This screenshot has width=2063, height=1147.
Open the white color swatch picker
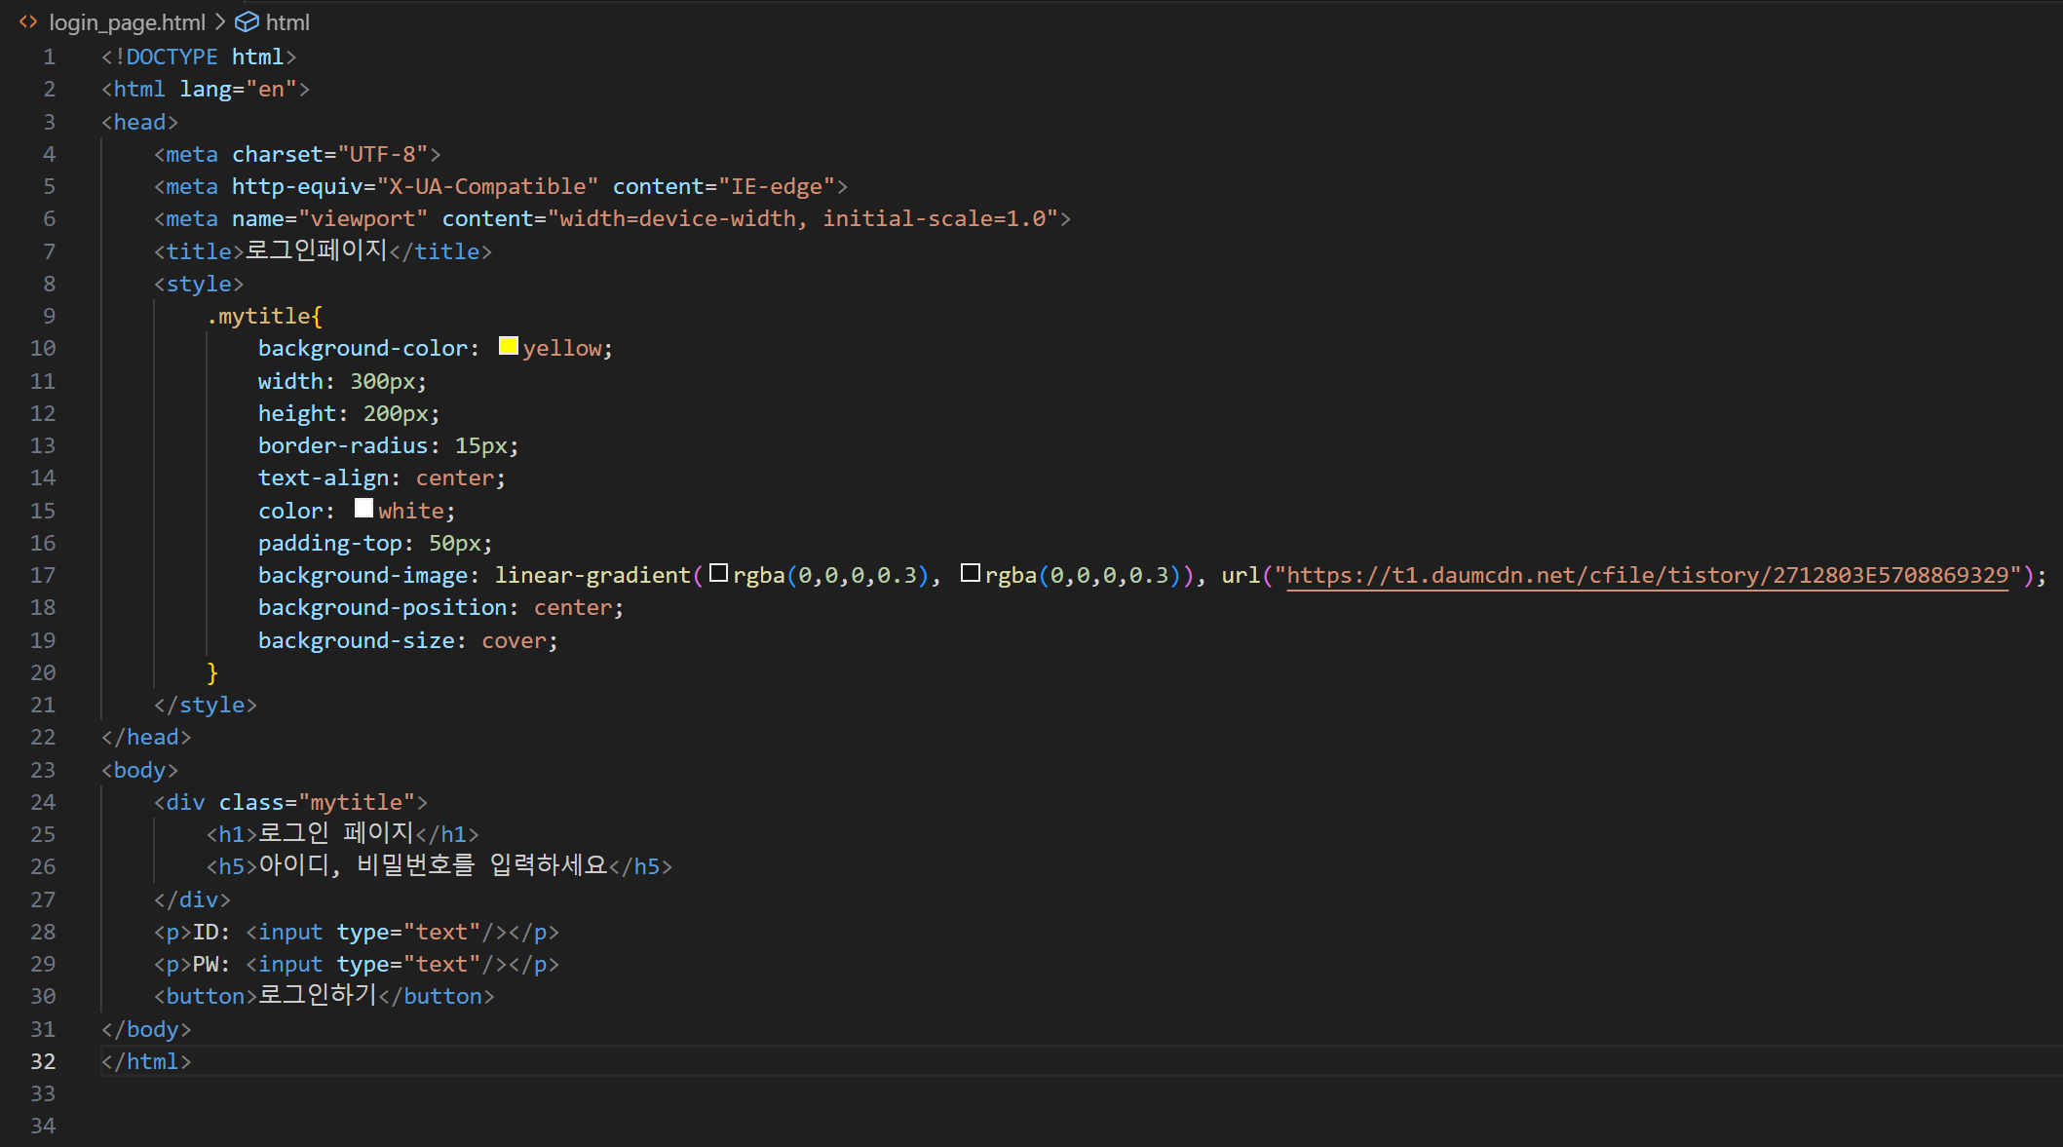[x=363, y=508]
